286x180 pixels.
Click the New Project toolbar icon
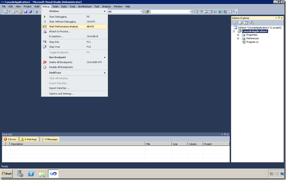6,11
